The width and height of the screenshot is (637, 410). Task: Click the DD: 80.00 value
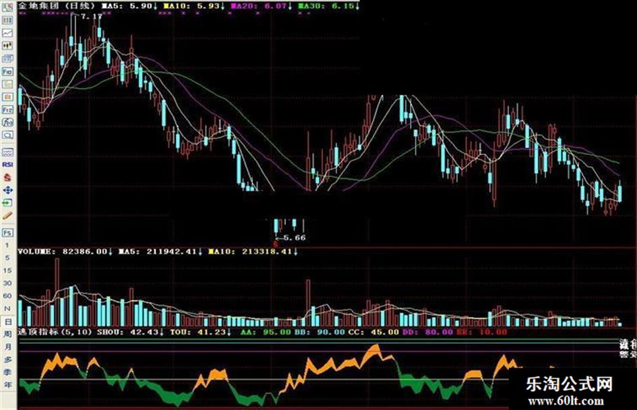click(x=427, y=332)
